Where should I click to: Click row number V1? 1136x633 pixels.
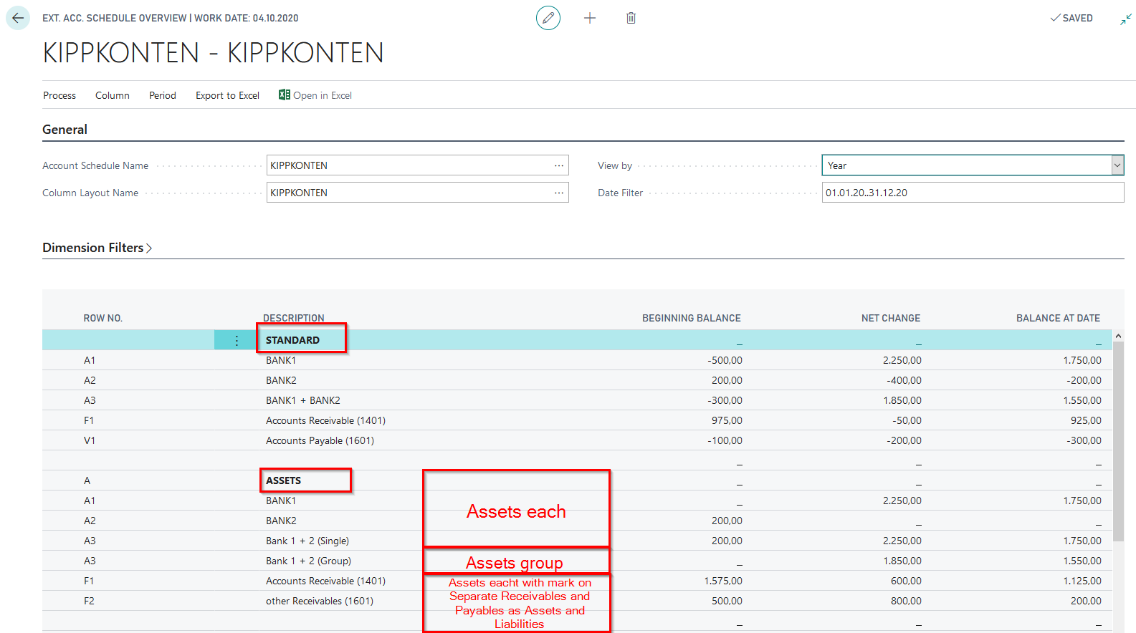pyautogui.click(x=90, y=440)
